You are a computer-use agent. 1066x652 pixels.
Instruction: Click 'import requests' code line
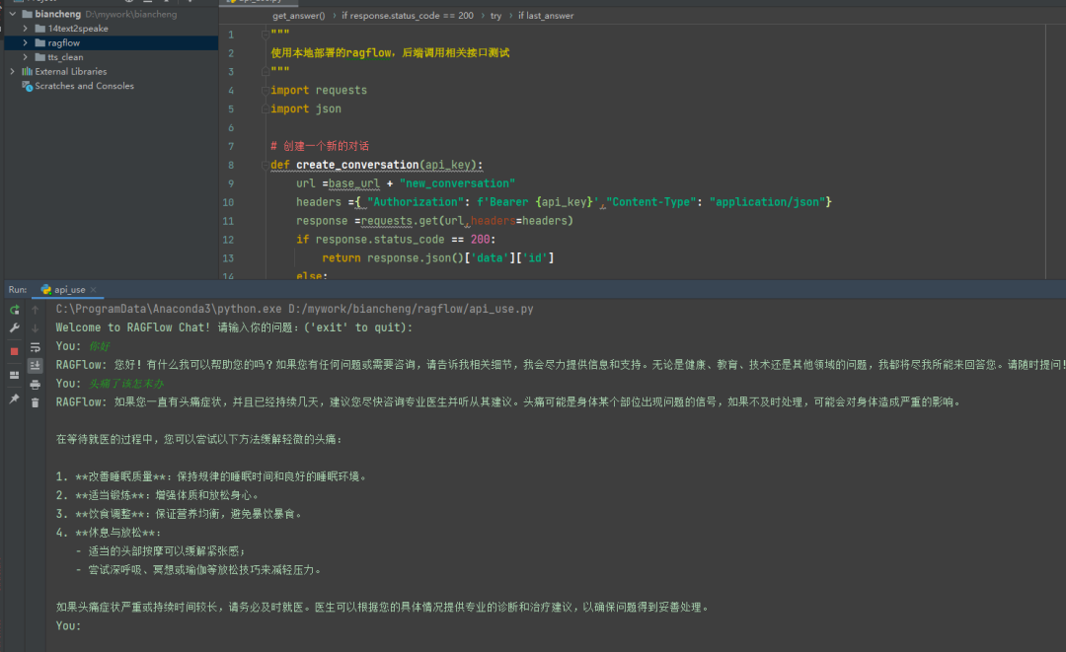319,91
